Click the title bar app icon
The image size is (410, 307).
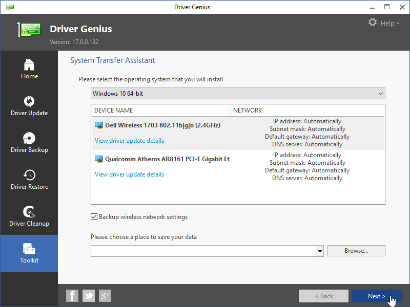click(x=10, y=7)
